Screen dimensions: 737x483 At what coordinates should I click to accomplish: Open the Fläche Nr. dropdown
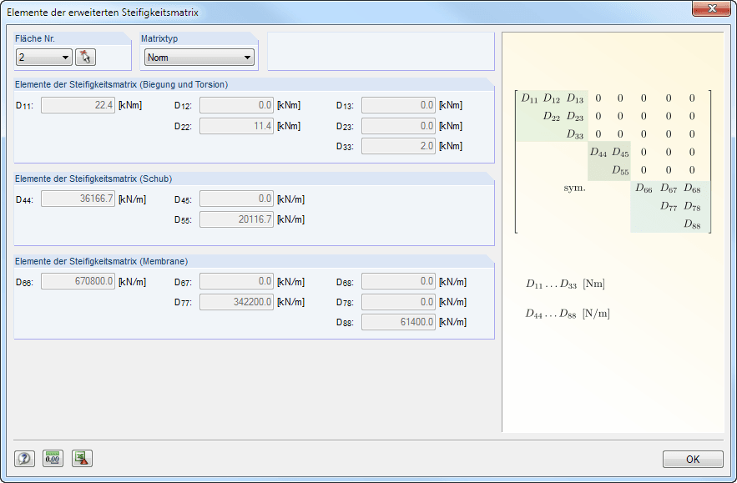click(43, 58)
